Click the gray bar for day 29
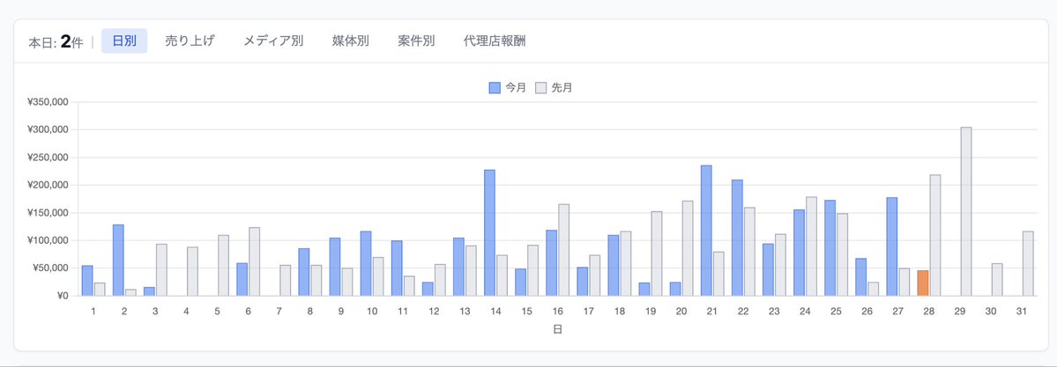Image resolution: width=1057 pixels, height=367 pixels. [966, 211]
